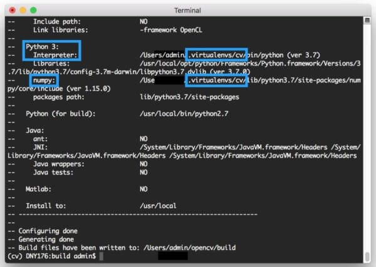Image resolution: width=376 pixels, height=267 pixels.
Task: Click the highlighted "numpy:" label
Action: [x=44, y=81]
